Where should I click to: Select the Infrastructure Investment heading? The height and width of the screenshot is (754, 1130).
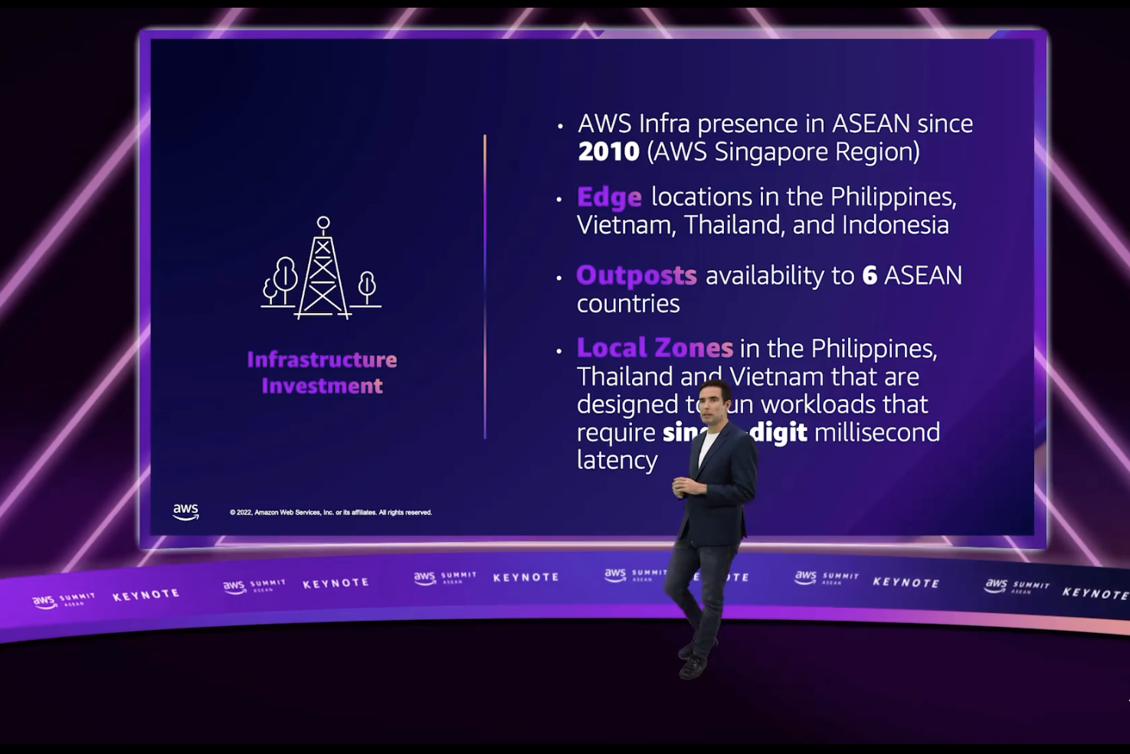(x=322, y=372)
